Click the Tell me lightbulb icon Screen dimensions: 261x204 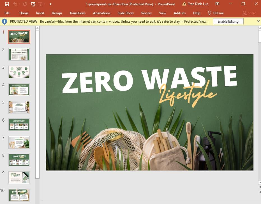pos(209,13)
